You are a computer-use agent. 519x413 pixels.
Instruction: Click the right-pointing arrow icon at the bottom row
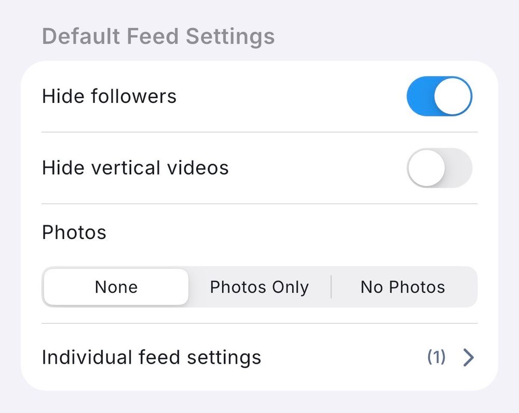point(469,357)
